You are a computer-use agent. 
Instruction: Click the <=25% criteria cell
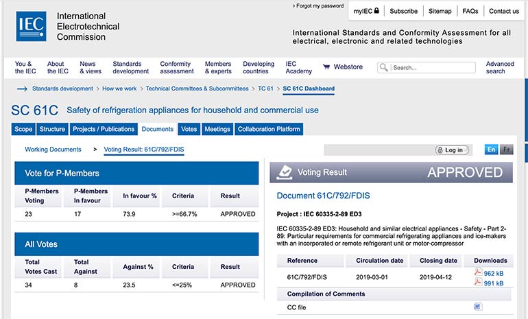tap(182, 285)
